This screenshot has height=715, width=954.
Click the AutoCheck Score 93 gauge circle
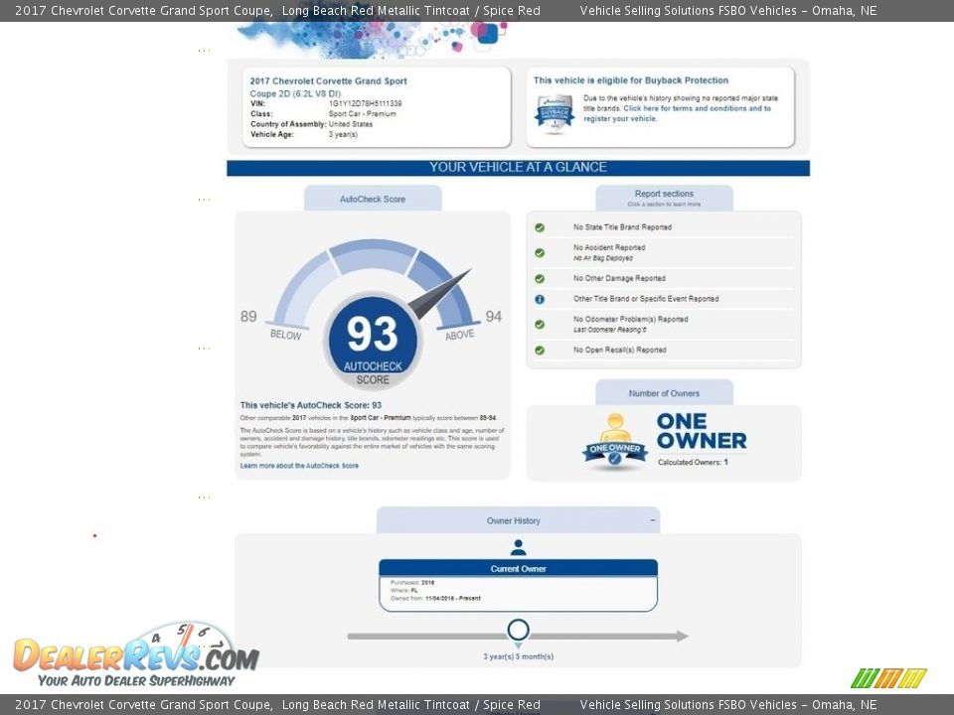click(373, 340)
